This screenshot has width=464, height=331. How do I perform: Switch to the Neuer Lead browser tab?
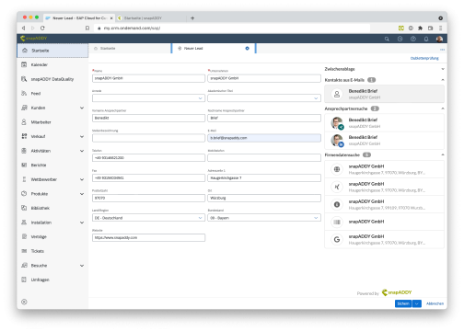79,18
